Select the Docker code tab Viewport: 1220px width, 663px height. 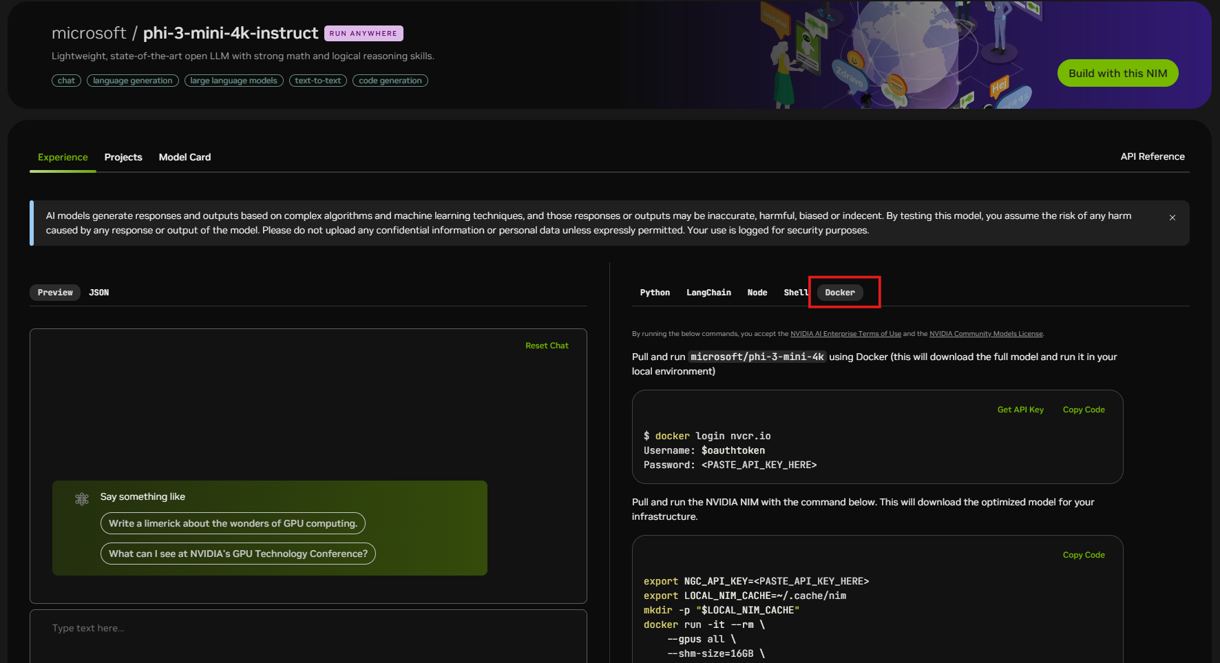pyautogui.click(x=839, y=293)
